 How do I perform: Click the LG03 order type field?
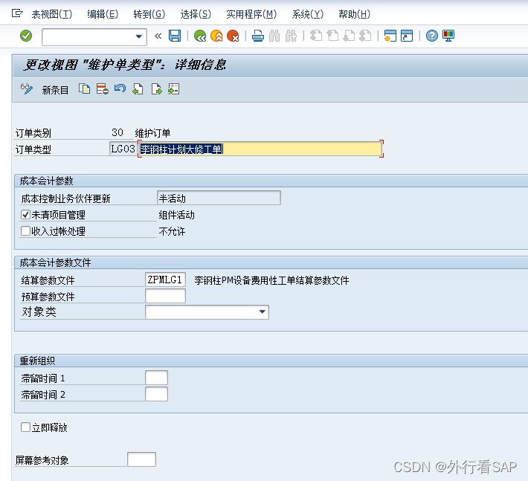[x=123, y=149]
